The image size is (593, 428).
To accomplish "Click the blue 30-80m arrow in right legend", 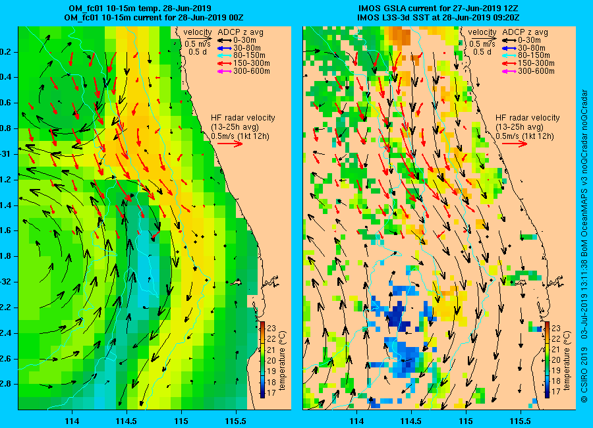I will [509, 48].
